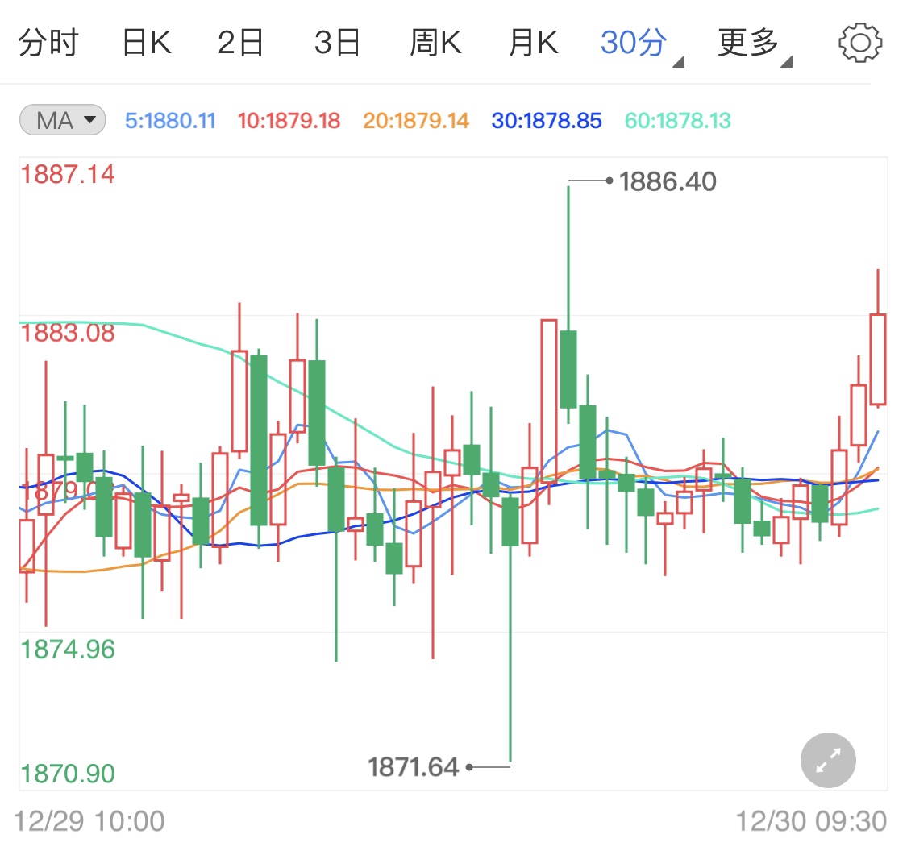Click the MA30 value 30:1878.85
The width and height of the screenshot is (907, 855).
[547, 121]
